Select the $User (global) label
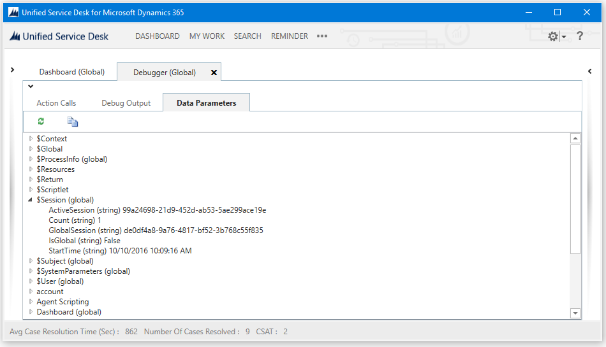The width and height of the screenshot is (606, 347). coord(60,281)
